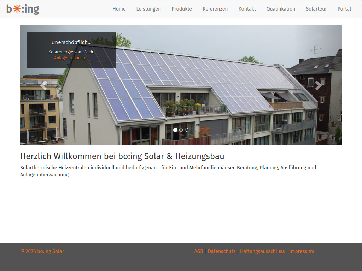Viewport: 362px width, 271px height.
Task: Activate the currently highlighted slide dot
Action: 175,130
